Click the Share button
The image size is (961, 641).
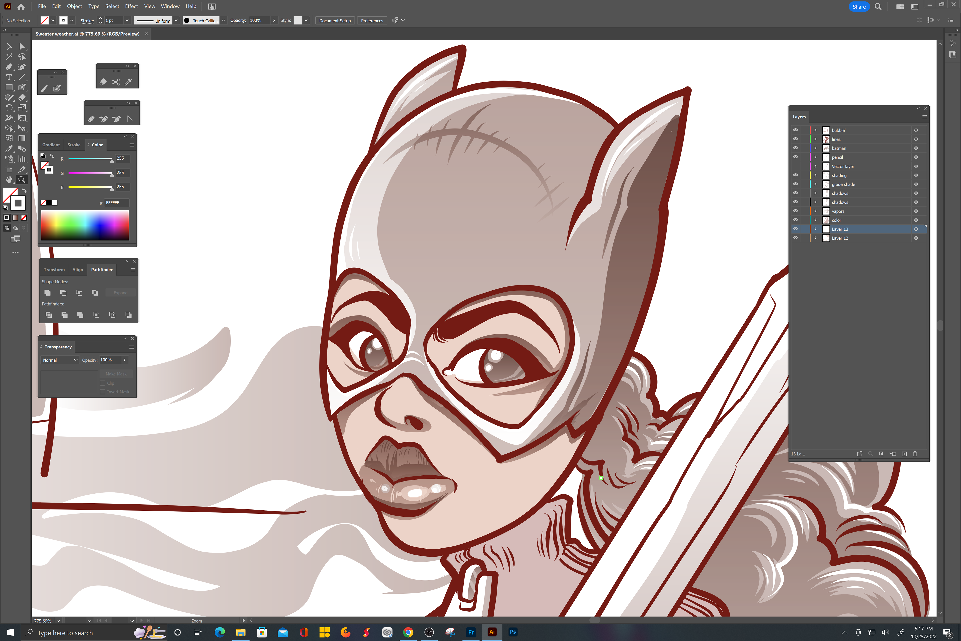coord(859,7)
